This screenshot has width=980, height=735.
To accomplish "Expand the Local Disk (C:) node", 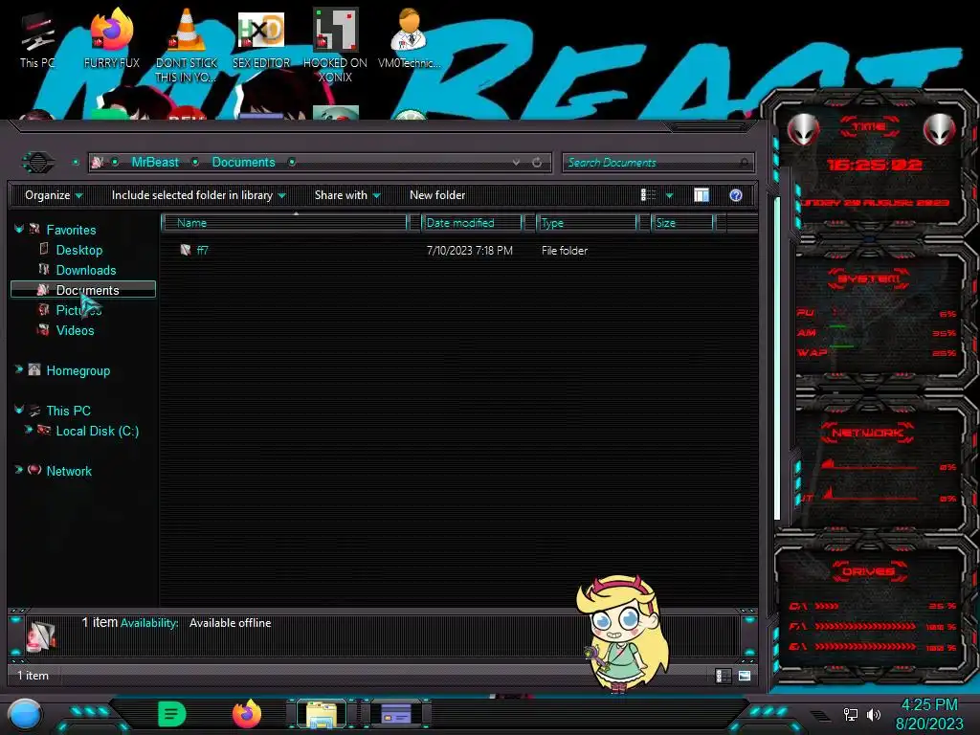I will tap(28, 430).
